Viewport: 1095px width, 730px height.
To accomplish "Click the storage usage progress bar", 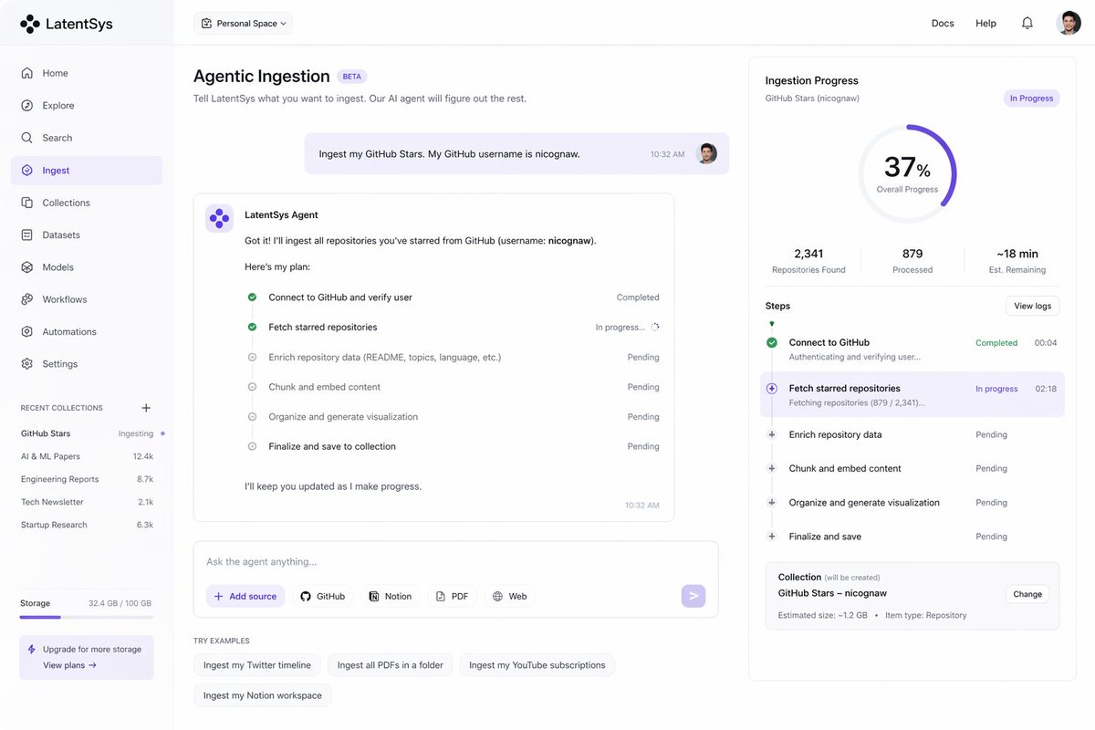I will 87,617.
